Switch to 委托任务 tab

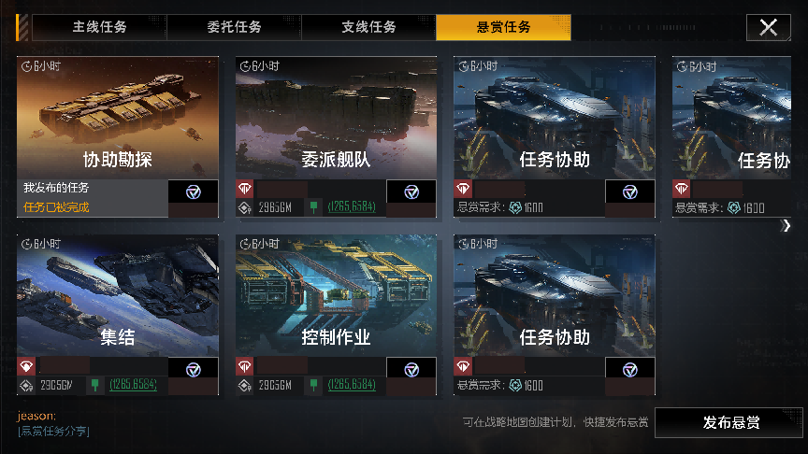coord(234,27)
